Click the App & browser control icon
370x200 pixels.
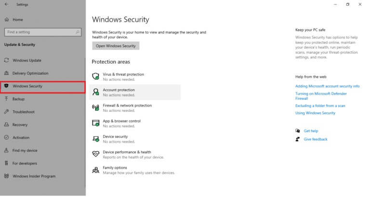click(95, 123)
